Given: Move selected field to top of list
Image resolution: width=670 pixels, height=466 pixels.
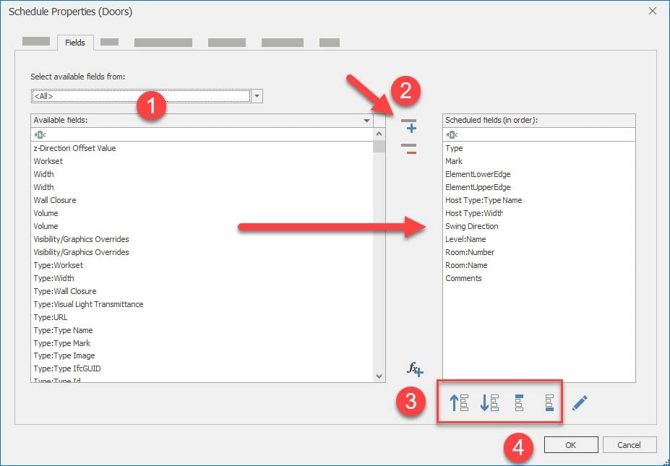Looking at the screenshot, I should tap(519, 402).
